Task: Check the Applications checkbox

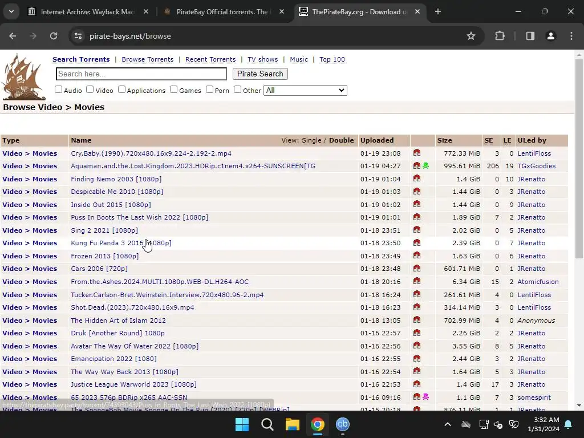Action: click(121, 90)
